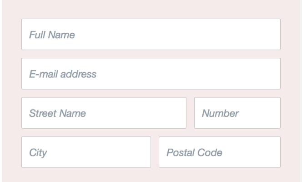This screenshot has width=302, height=182.
Task: Click the 'E-mail address' placeholder text
Action: point(63,74)
